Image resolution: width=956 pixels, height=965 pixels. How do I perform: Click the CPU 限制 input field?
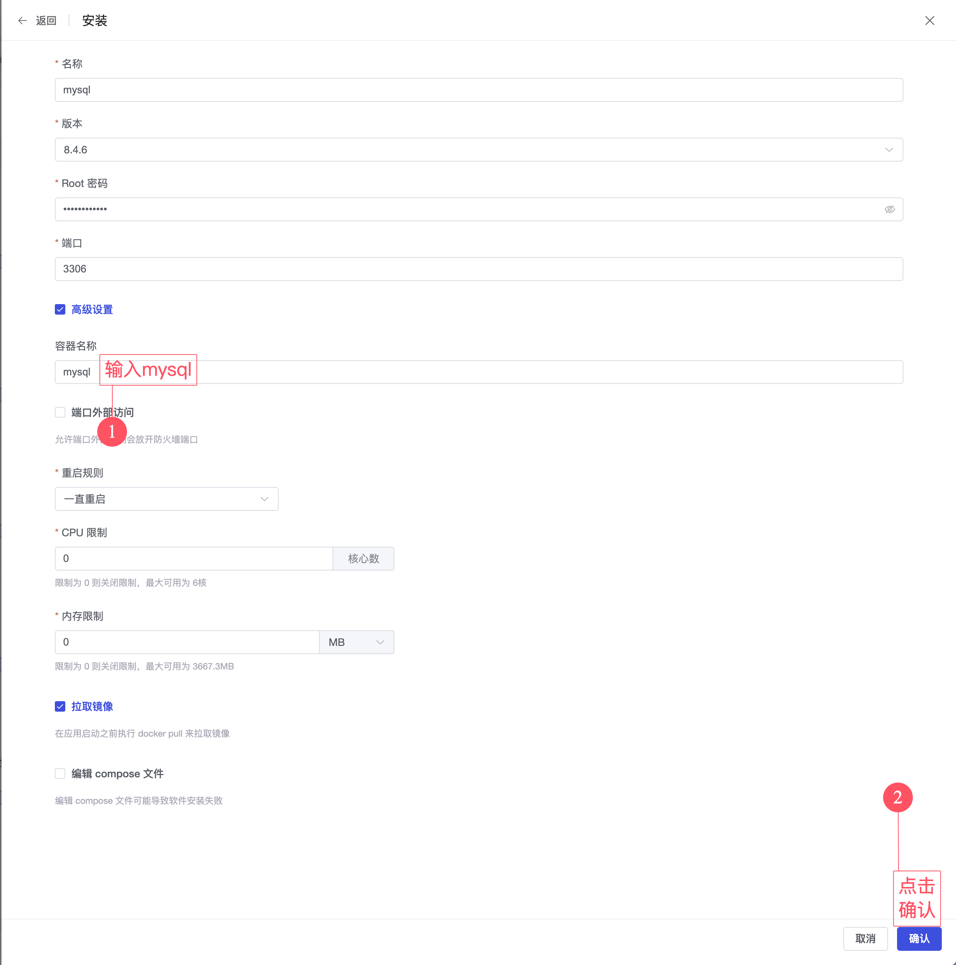(x=194, y=558)
